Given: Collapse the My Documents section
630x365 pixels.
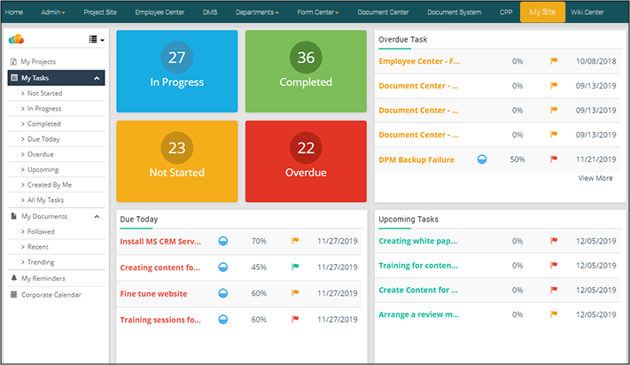Looking at the screenshot, I should tap(97, 216).
